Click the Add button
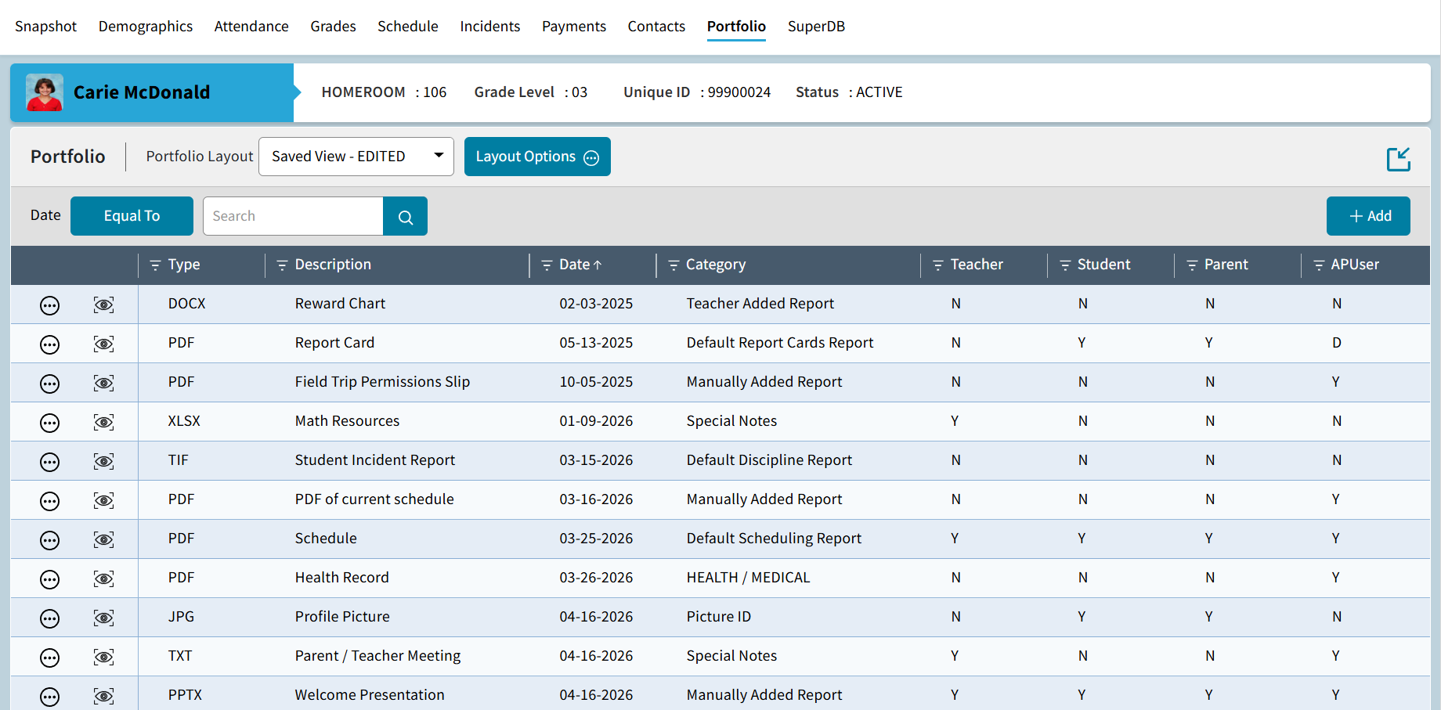 1368,216
